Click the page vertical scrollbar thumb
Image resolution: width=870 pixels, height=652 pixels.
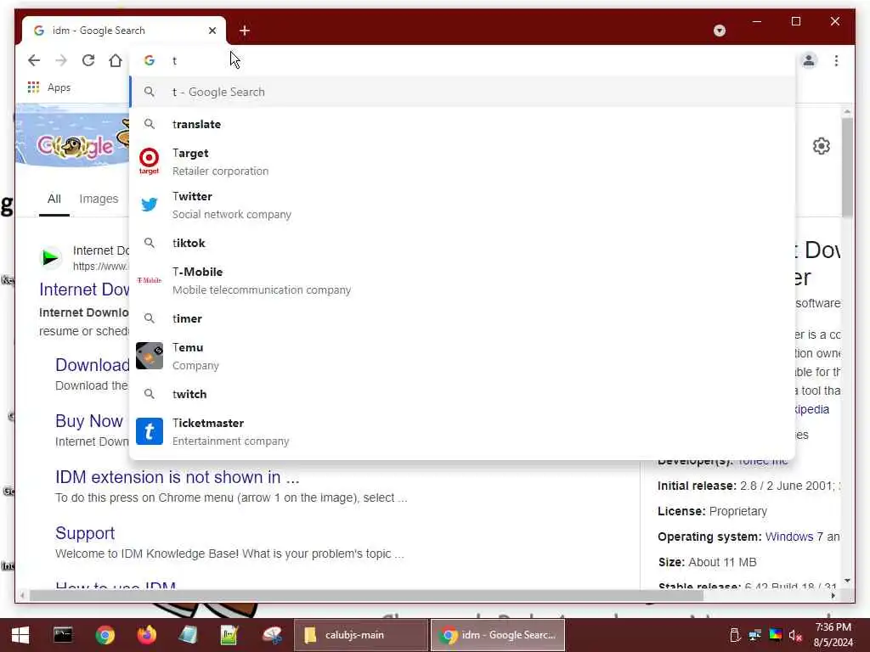[847, 167]
